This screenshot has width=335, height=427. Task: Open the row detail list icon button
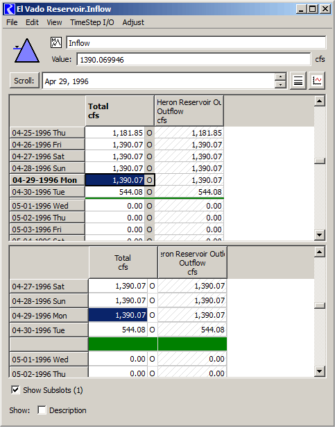coord(298,81)
